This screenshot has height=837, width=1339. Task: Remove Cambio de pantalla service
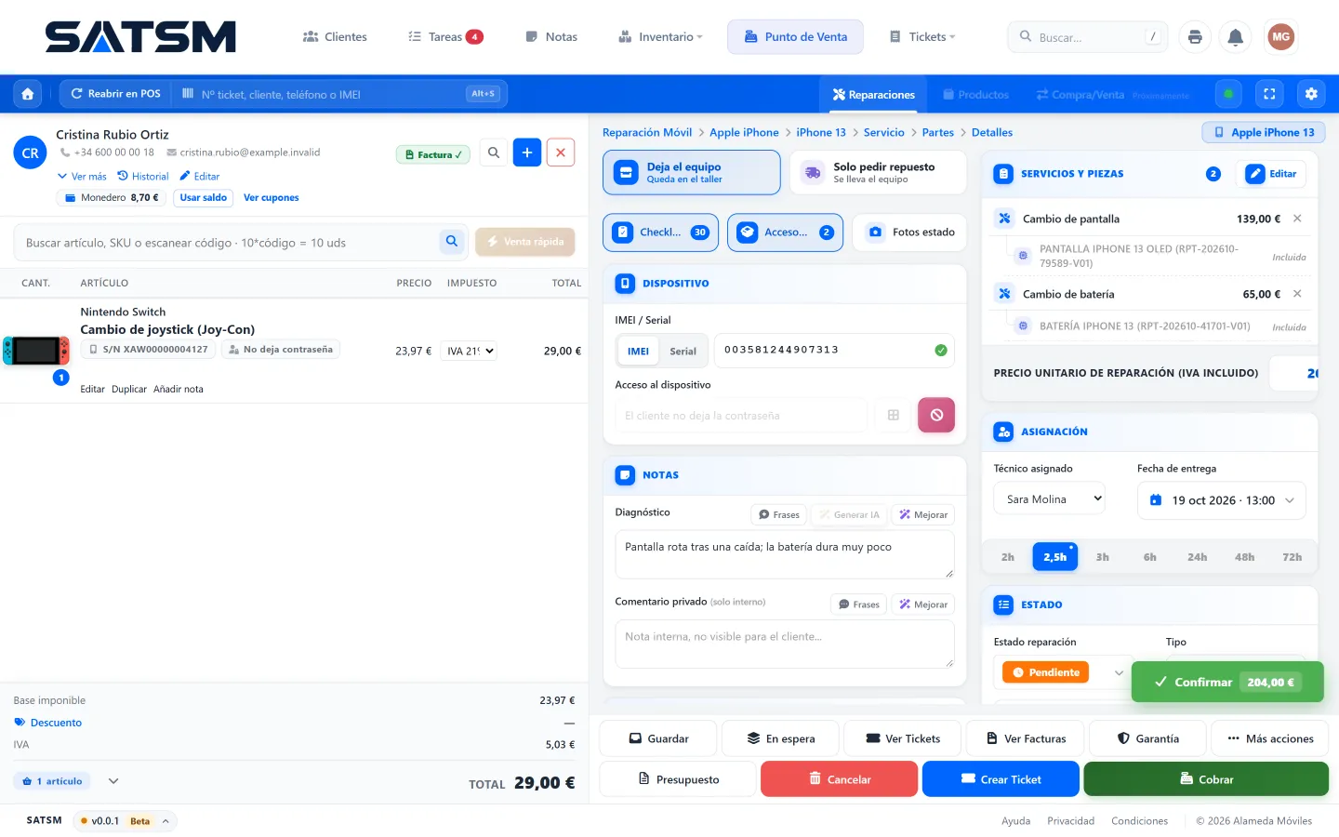(1297, 219)
